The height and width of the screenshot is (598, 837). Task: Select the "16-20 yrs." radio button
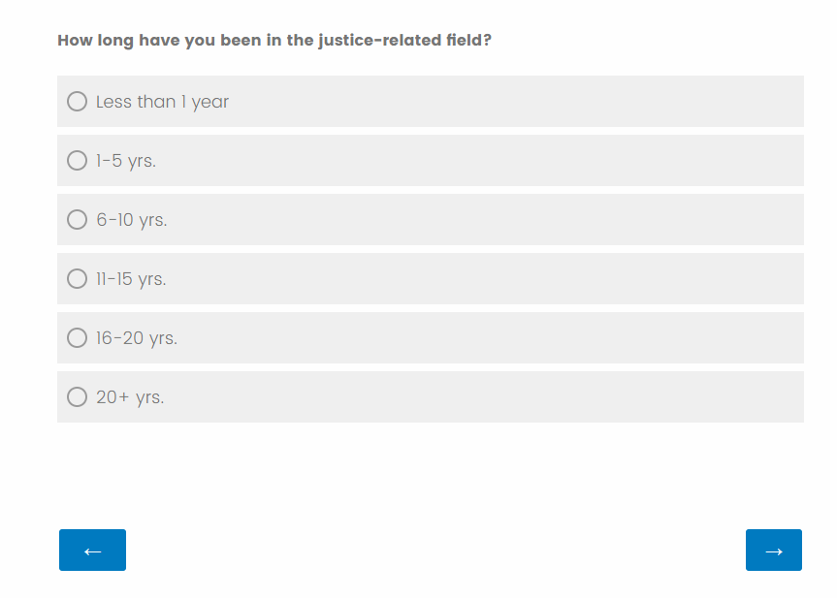(78, 338)
